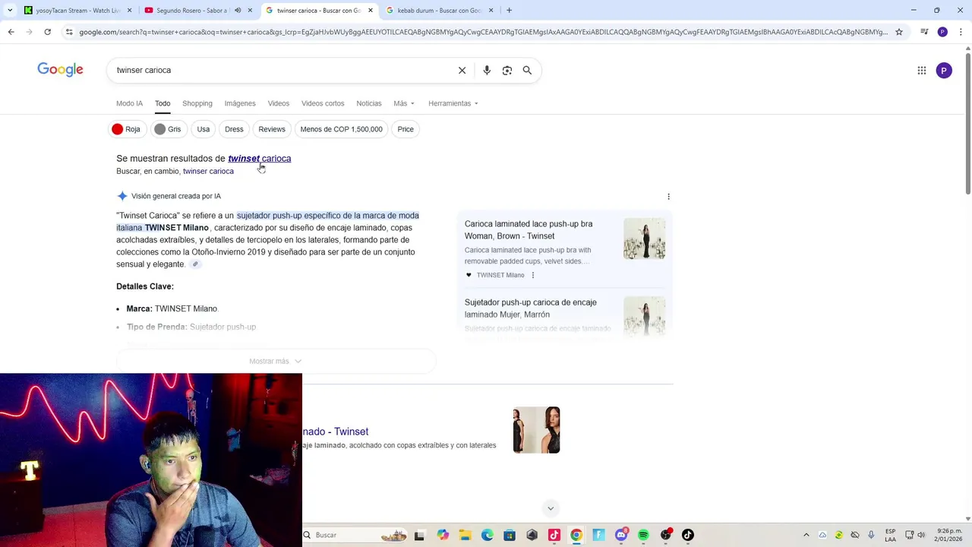
Task: Open source link icon after AI summary
Action: pos(195,264)
